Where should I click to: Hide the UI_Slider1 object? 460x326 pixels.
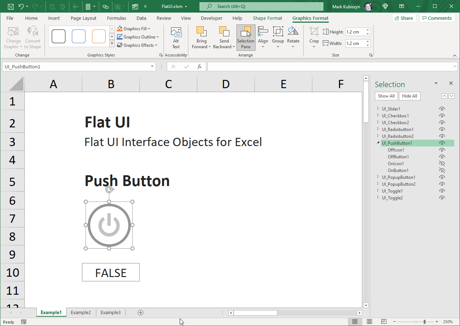(x=442, y=109)
